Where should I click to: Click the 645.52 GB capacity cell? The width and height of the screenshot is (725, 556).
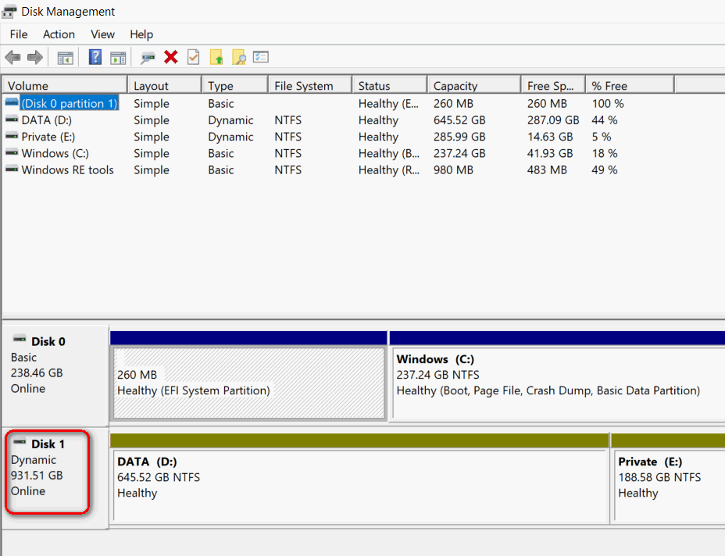[x=459, y=119]
